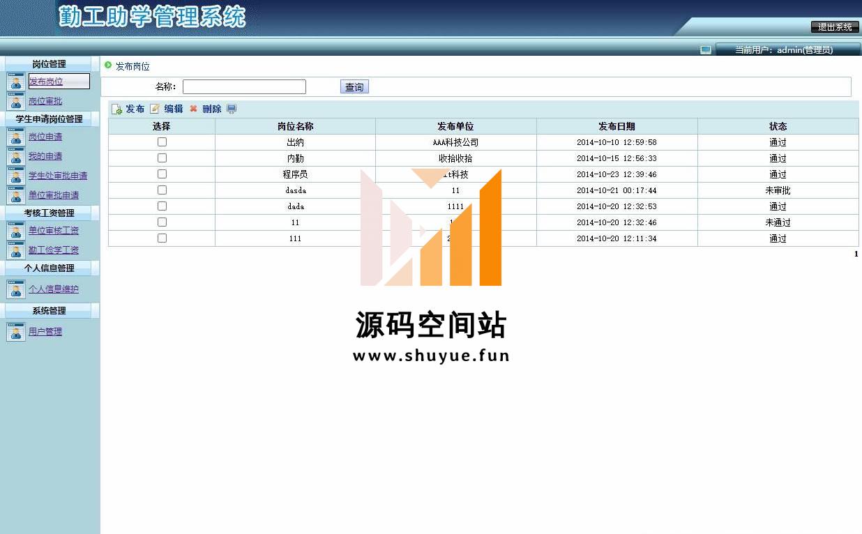Click the 收拾收拾 unit cell
Screen dimensions: 862x534
[x=455, y=158]
